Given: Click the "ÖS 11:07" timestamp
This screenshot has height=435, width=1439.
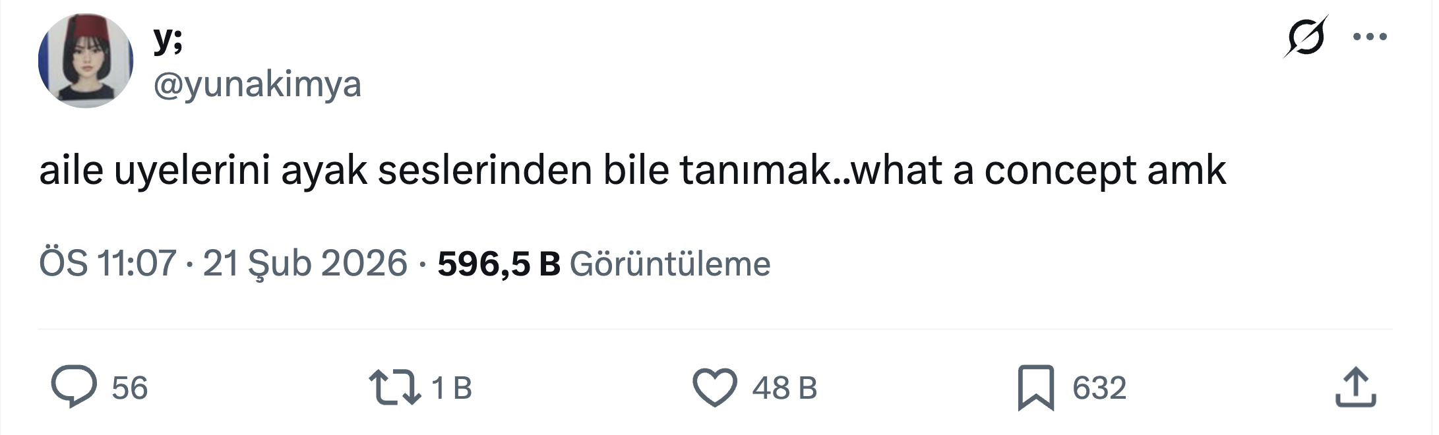Looking at the screenshot, I should [107, 264].
